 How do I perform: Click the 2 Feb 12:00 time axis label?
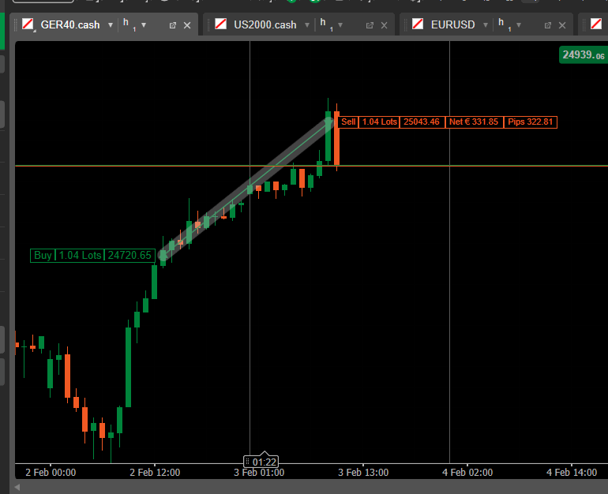click(155, 473)
